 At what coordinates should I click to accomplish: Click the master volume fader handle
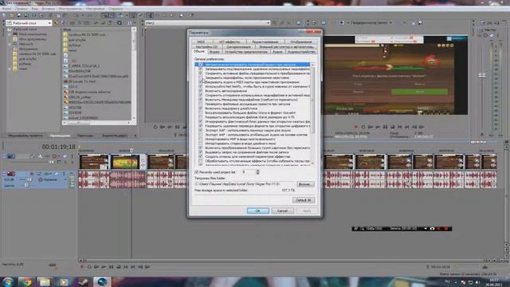pyautogui.click(x=482, y=75)
